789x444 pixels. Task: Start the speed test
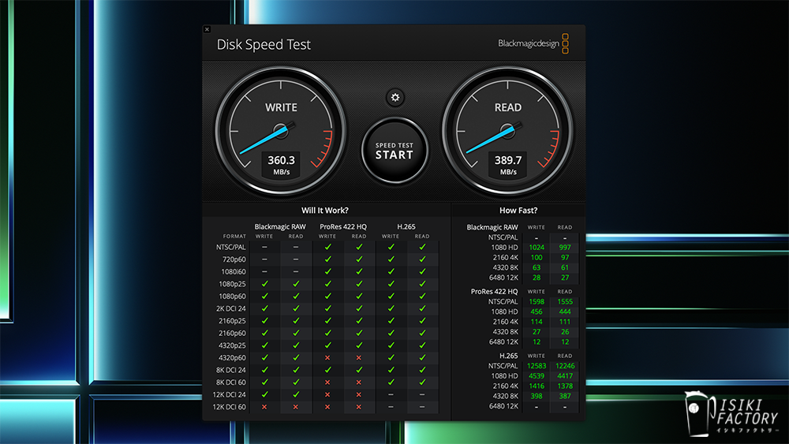[x=394, y=151]
